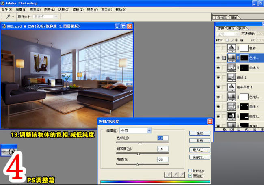Select the black layer mask of 曲线 6

tap(244, 68)
